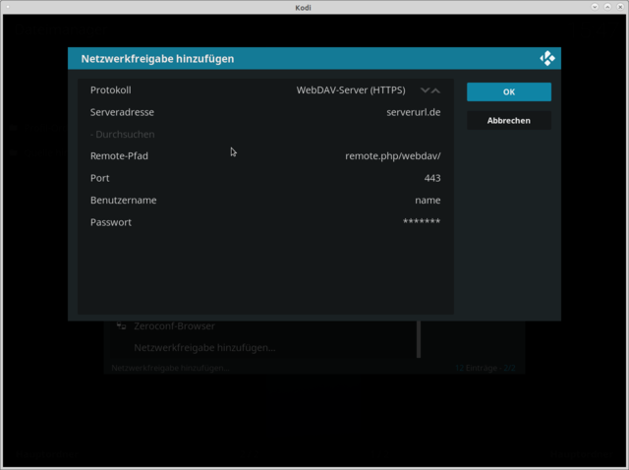This screenshot has width=629, height=470.
Task: Change the Port value 443
Action: [265, 178]
